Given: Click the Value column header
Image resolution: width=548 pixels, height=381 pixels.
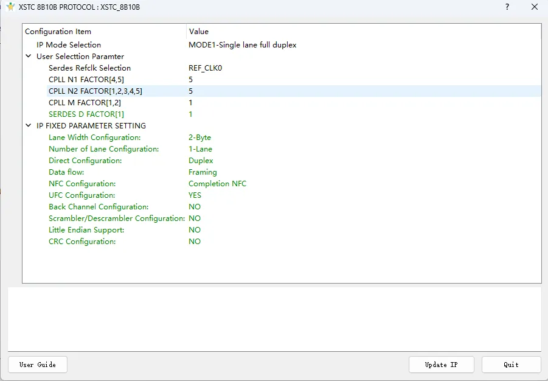Looking at the screenshot, I should click(x=199, y=32).
